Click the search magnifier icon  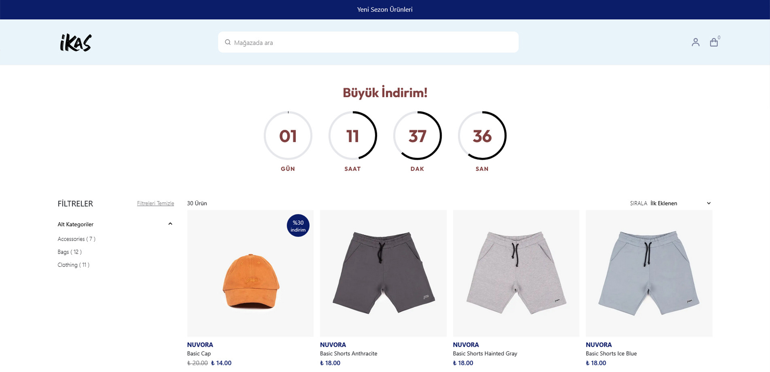click(228, 42)
